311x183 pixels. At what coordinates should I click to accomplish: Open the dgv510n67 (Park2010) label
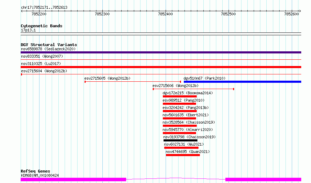tap(204, 78)
